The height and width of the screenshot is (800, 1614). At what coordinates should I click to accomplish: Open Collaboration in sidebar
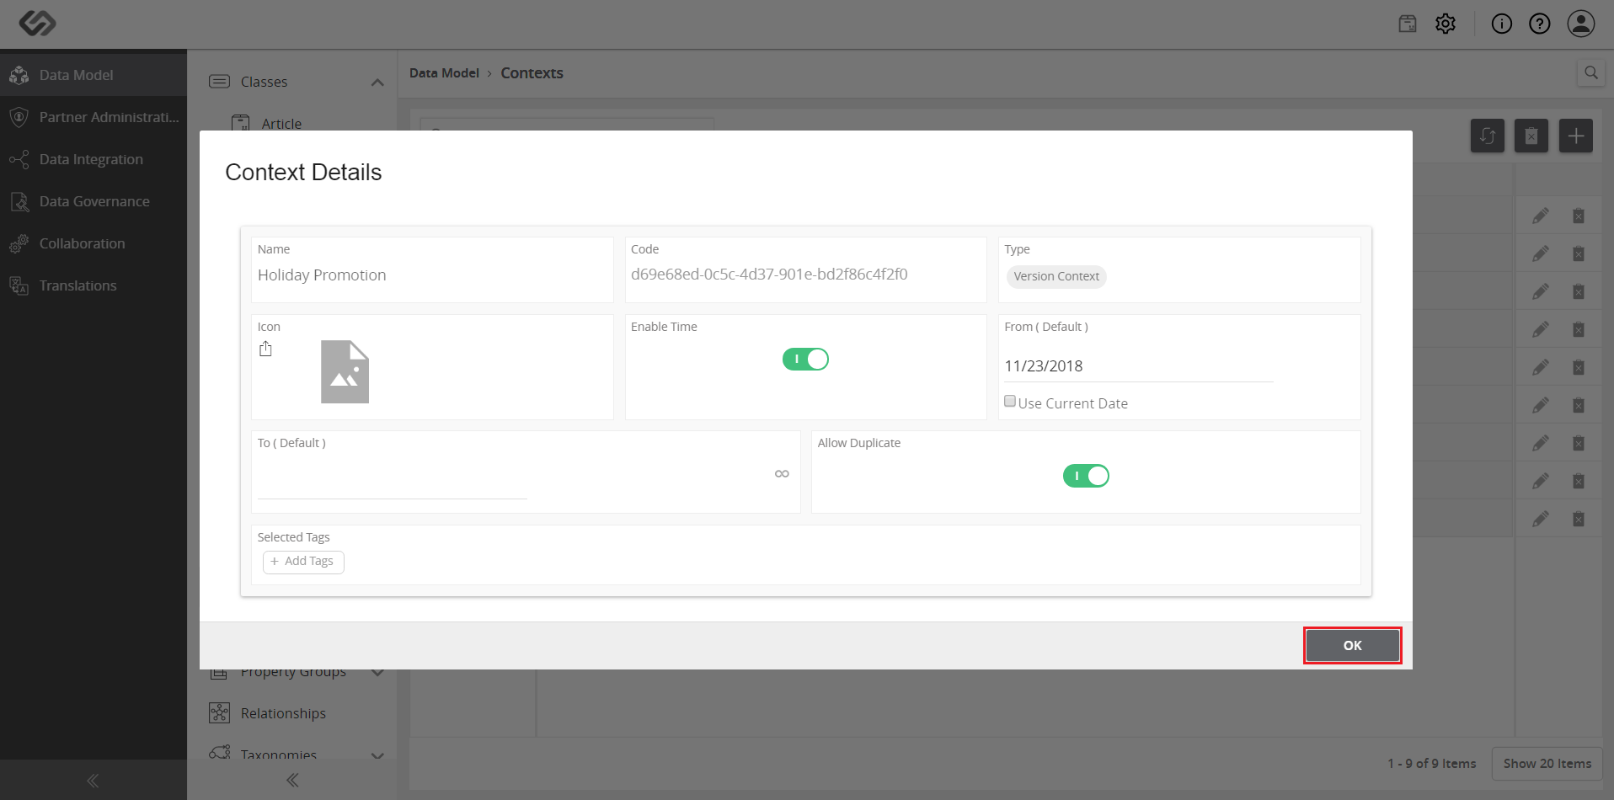pos(94,243)
